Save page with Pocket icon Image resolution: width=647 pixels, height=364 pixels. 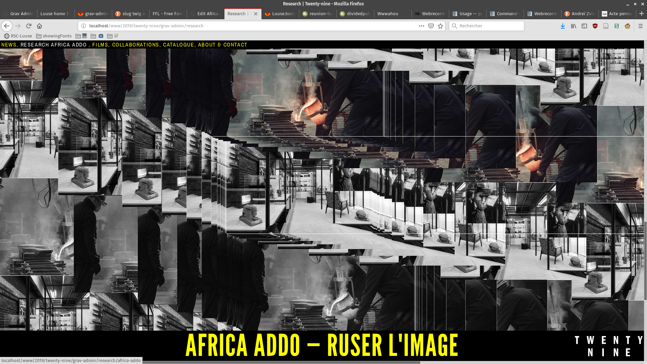pos(431,26)
